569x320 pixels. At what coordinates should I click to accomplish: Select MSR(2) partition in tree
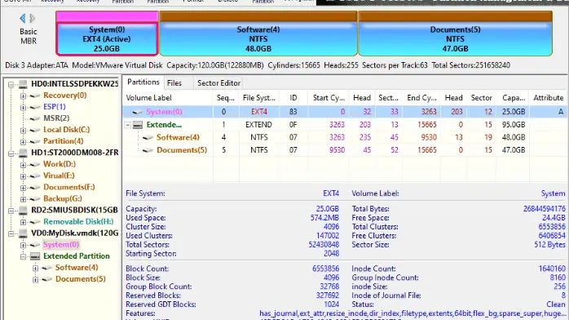click(x=56, y=118)
